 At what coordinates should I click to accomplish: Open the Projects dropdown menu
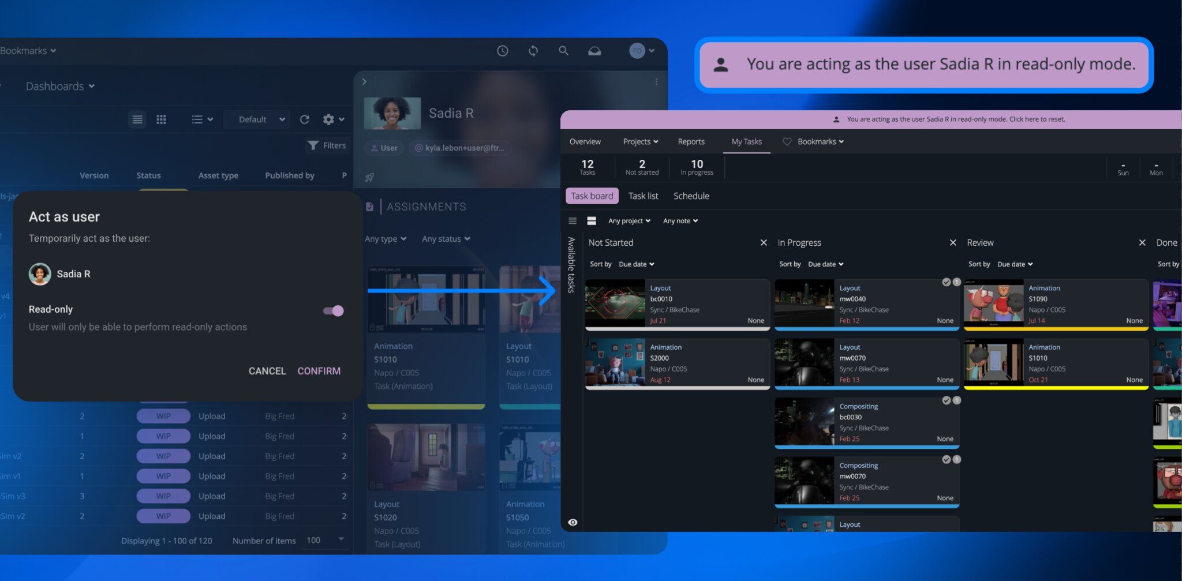tap(640, 142)
